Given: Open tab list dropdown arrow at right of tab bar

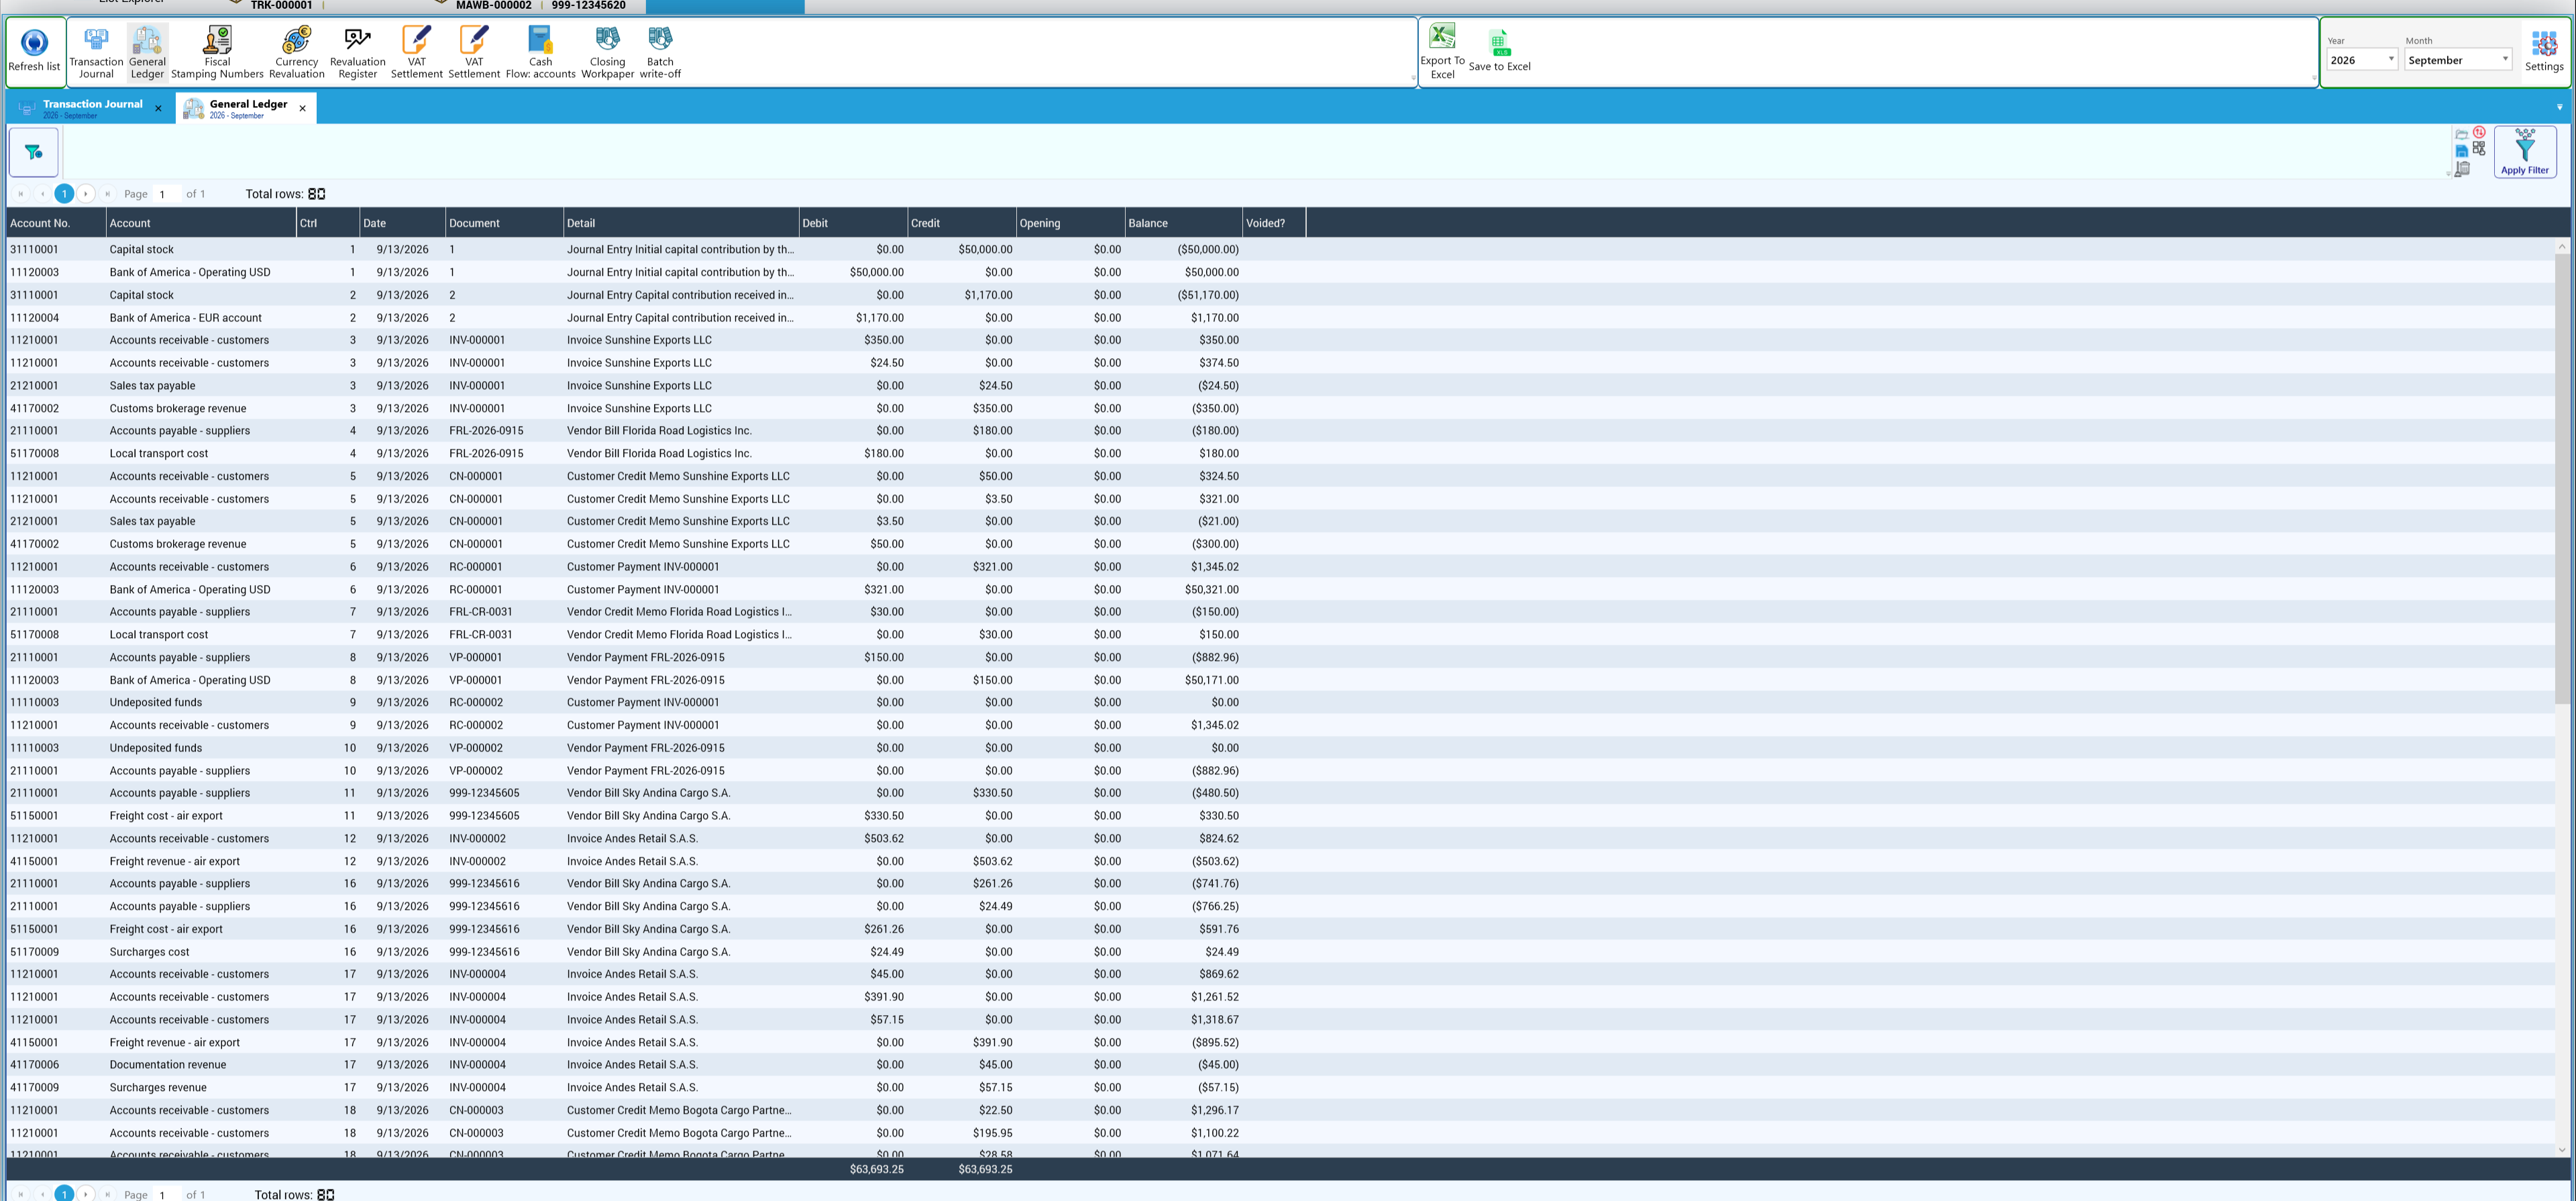Looking at the screenshot, I should click(2560, 107).
